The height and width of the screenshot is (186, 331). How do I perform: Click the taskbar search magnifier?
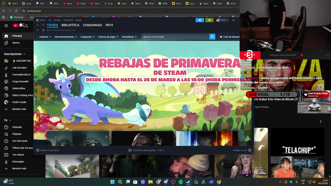120,182
